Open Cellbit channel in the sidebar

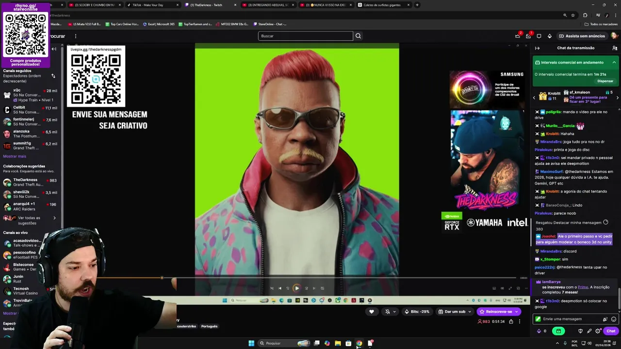30,110
